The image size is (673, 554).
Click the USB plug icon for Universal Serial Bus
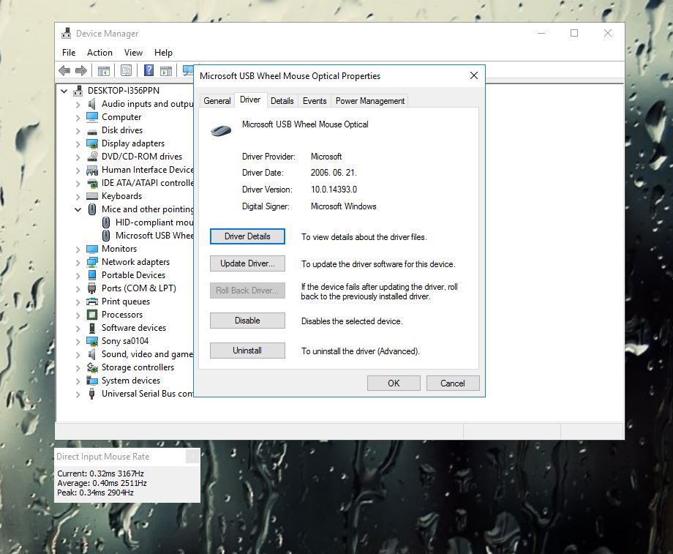pos(92,394)
